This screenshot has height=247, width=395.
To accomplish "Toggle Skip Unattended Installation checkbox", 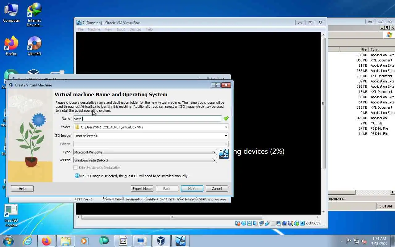I will (75, 168).
